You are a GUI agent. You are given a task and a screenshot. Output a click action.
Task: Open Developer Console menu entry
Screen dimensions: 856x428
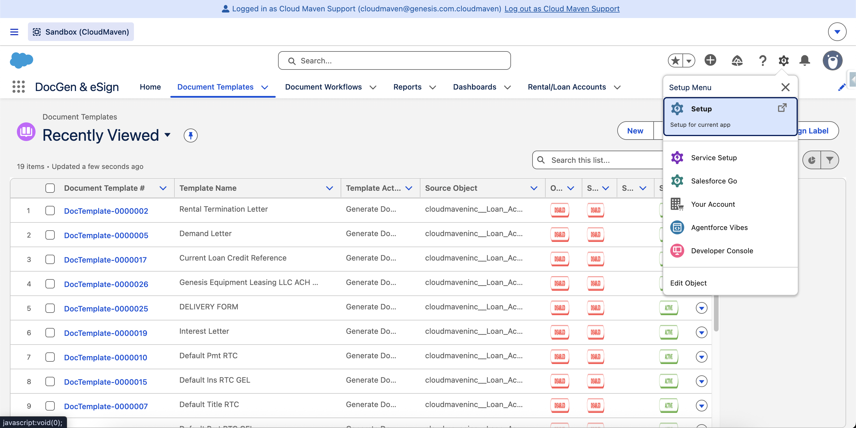[x=730, y=251]
